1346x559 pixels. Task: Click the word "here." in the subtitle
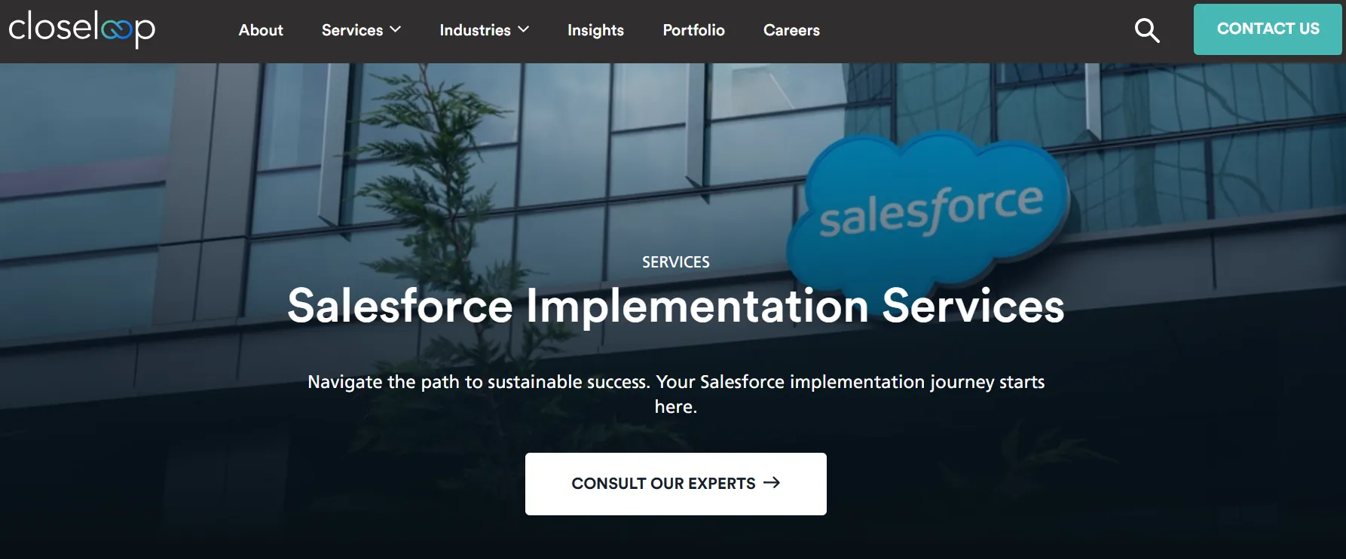coord(675,407)
